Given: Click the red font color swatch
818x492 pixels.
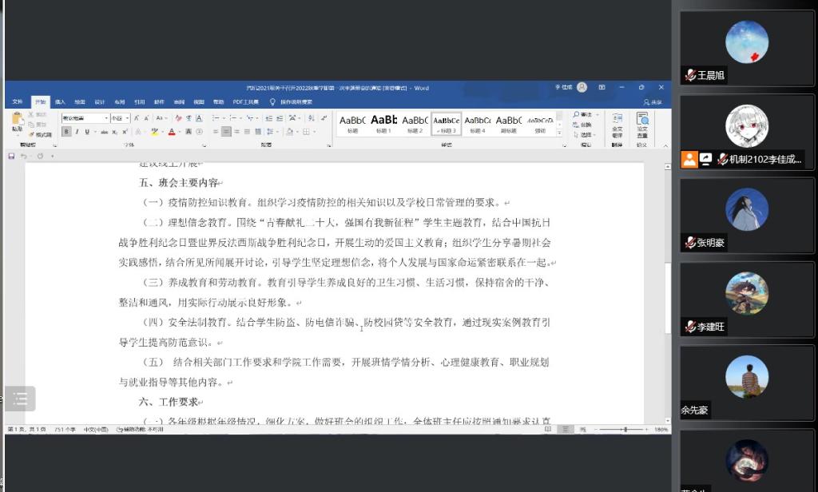Looking at the screenshot, I should (x=171, y=131).
